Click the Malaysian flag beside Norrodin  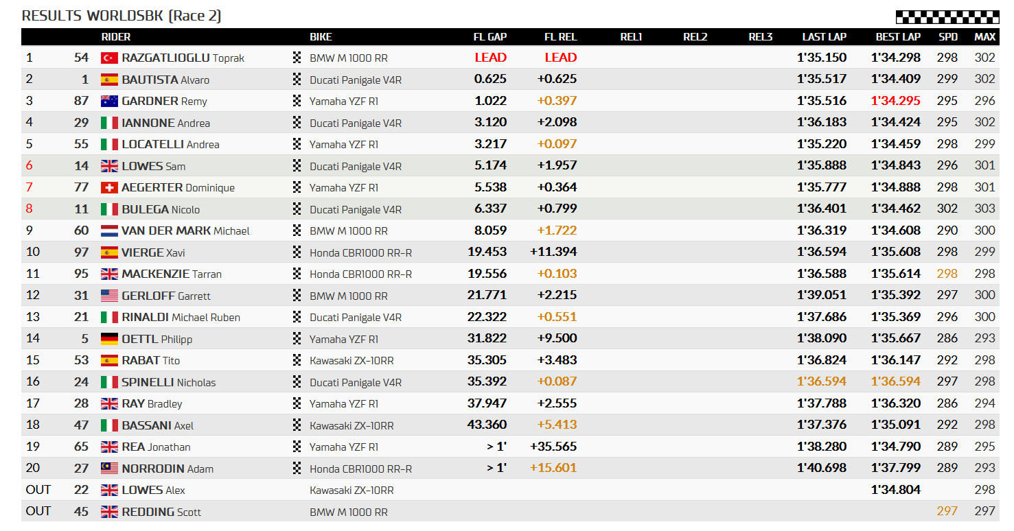(x=109, y=469)
